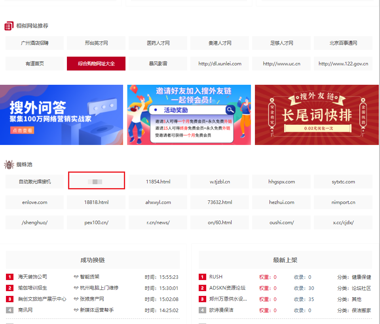Screen dimensions: 380x324
Task: Click the spider icon next to 蜘蛛池
Action: coord(9,164)
